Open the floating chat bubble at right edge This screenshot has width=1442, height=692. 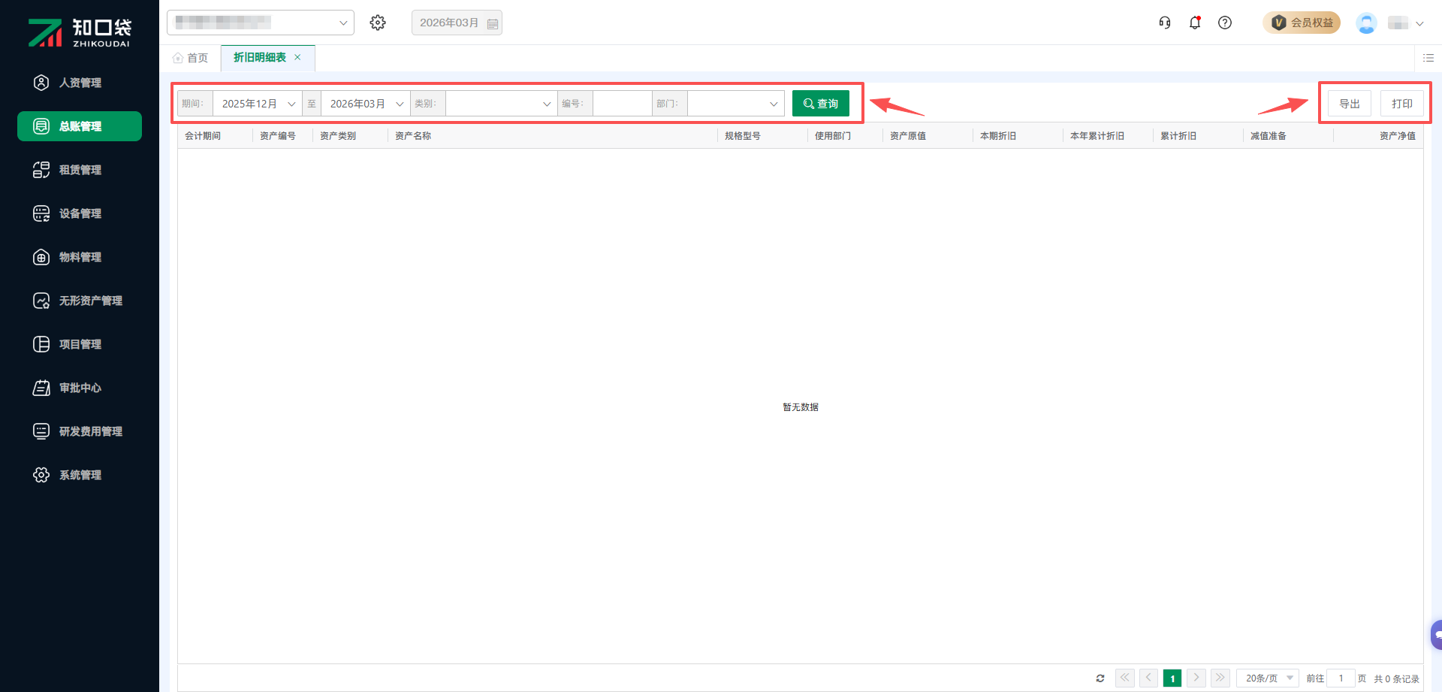click(1436, 635)
